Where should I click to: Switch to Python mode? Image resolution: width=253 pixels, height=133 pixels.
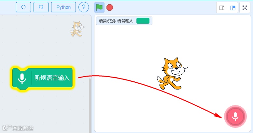pyautogui.click(x=63, y=7)
